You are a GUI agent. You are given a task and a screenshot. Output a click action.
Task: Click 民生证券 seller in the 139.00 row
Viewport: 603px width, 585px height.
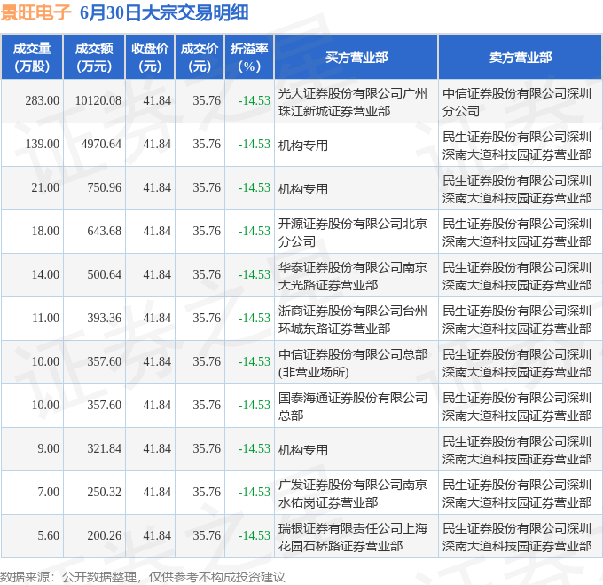517,146
